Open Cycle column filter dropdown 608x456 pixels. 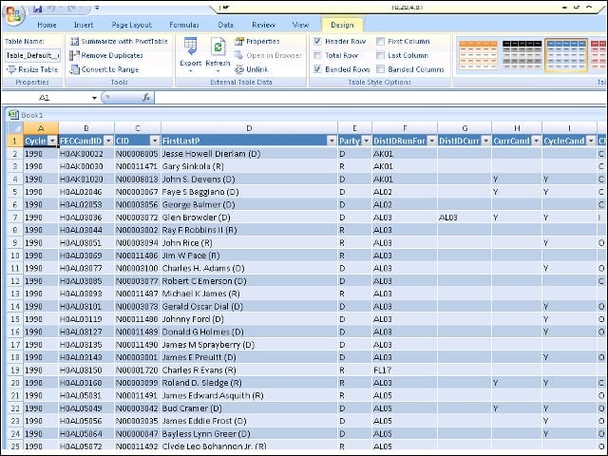(53, 141)
